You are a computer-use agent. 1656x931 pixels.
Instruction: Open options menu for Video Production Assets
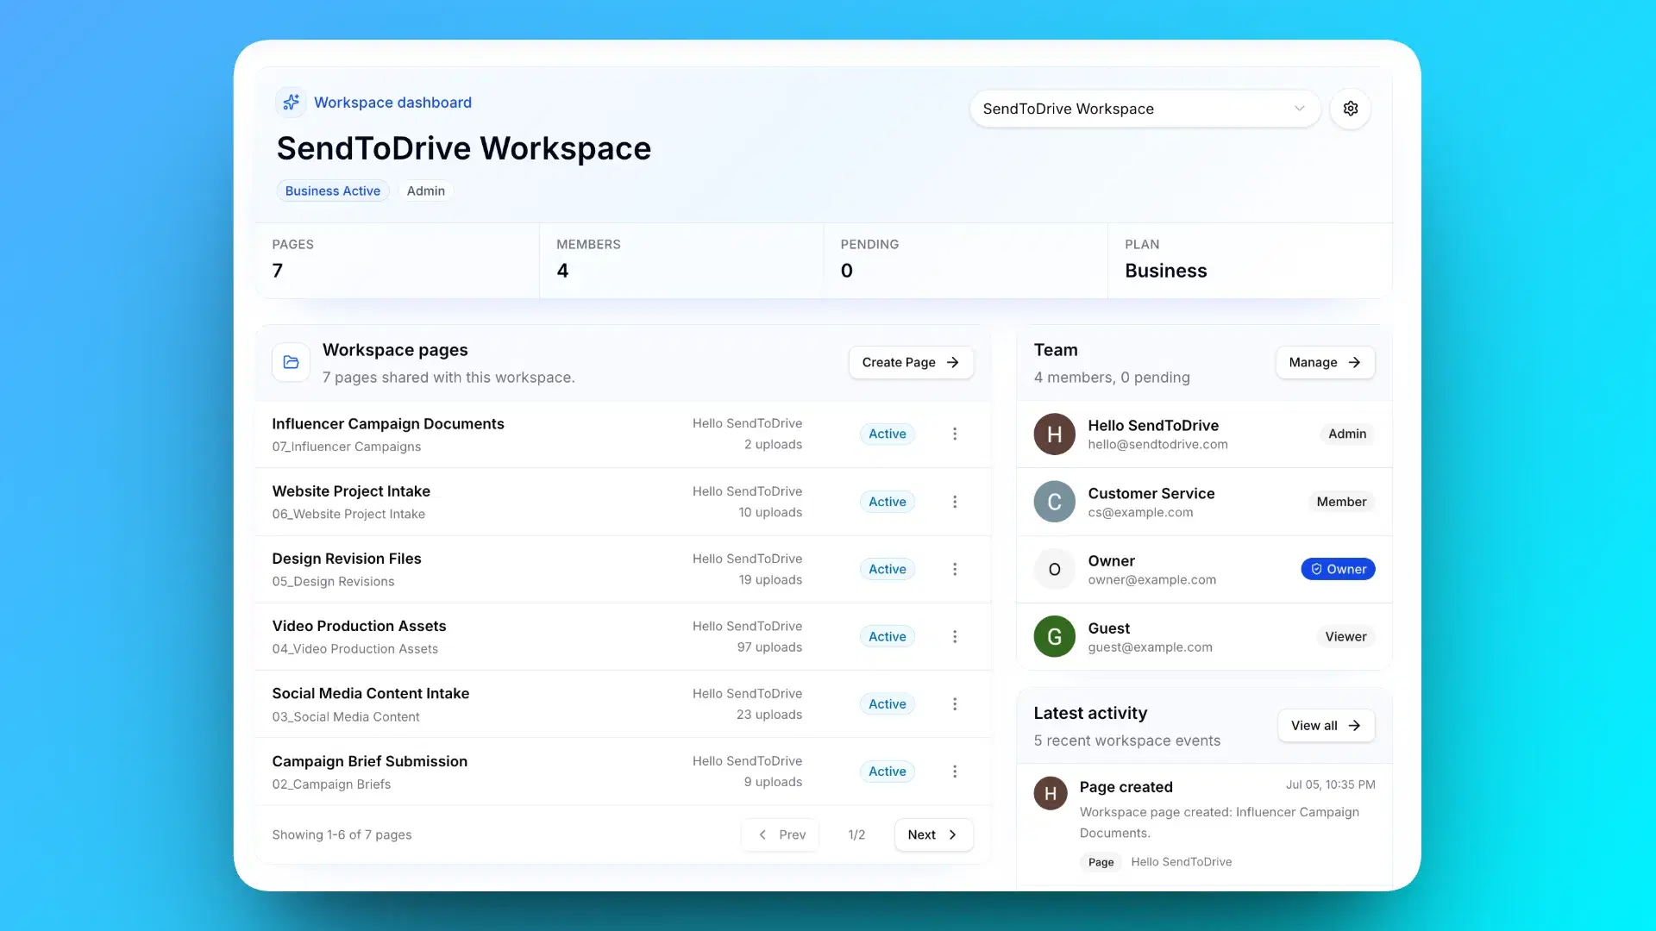point(955,636)
